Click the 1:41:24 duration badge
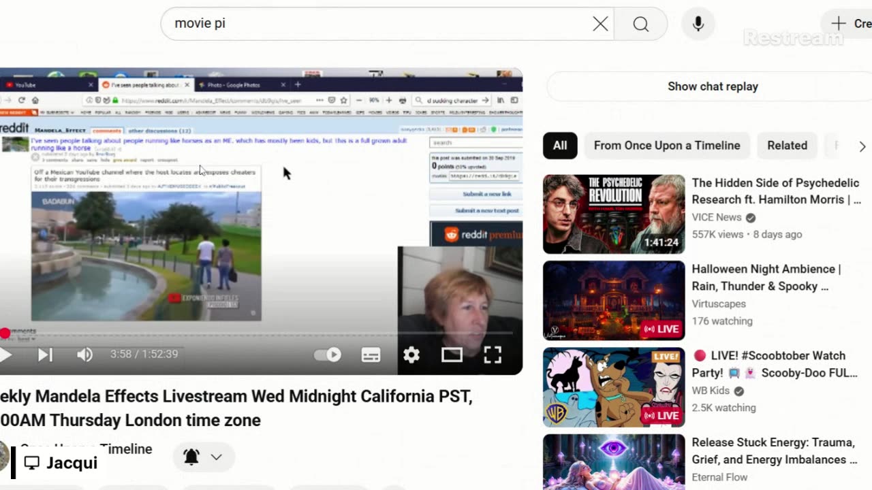Screen dimensions: 872x490 click(661, 242)
